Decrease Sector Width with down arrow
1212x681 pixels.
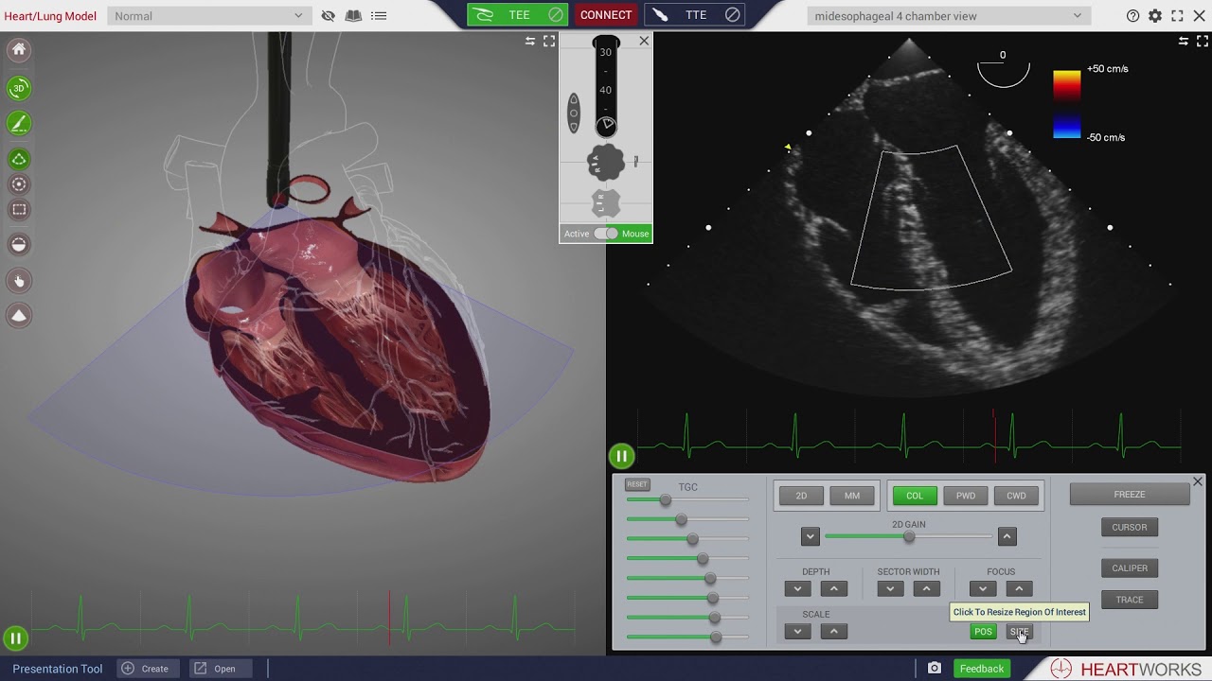coord(890,589)
